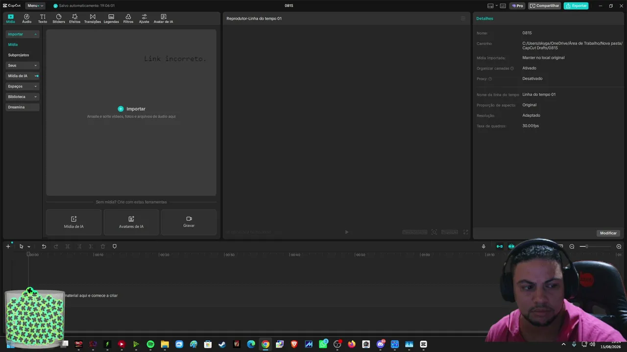
Task: Click the player focus frame icon
Action: (434, 232)
